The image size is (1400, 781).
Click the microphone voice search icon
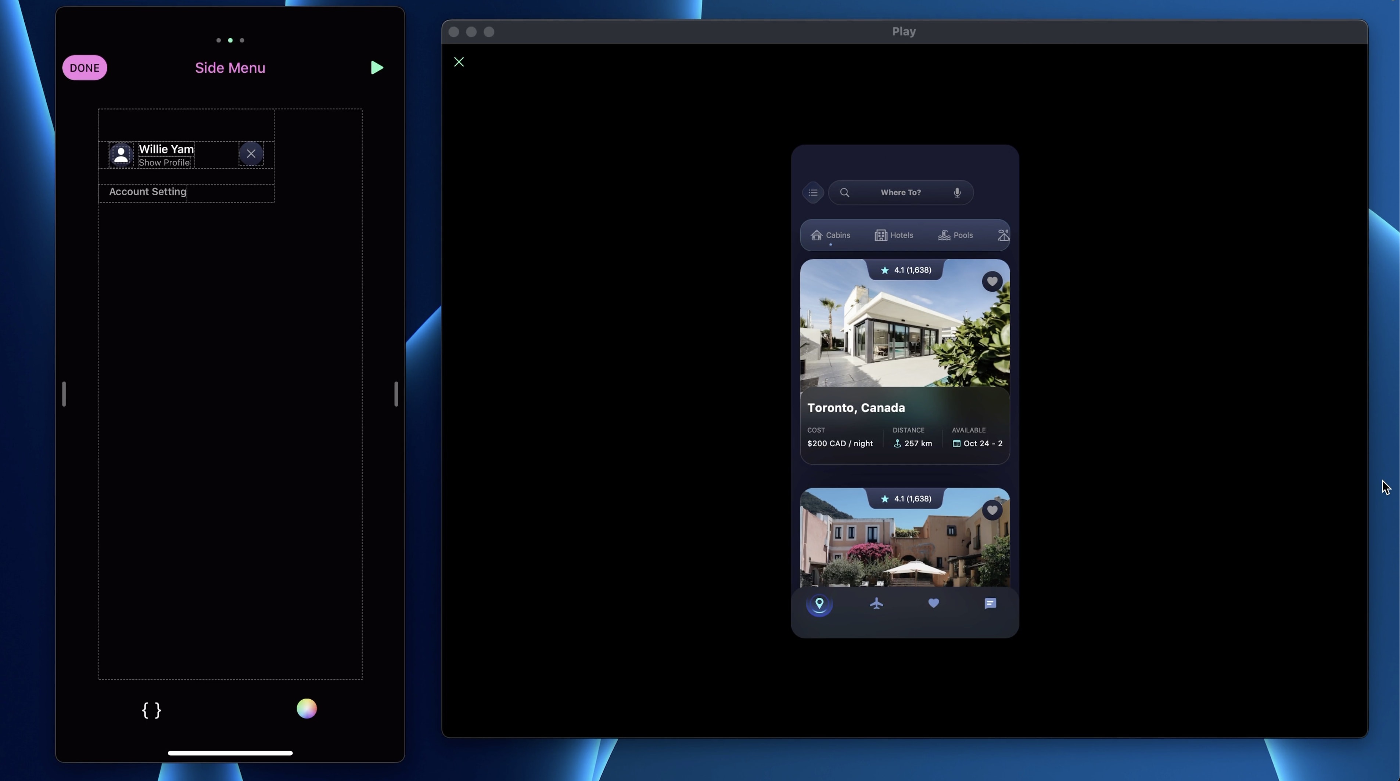(x=957, y=193)
